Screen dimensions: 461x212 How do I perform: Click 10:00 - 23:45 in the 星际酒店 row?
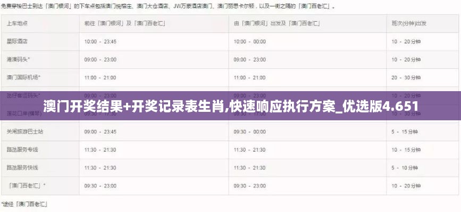pyautogui.click(x=100, y=42)
